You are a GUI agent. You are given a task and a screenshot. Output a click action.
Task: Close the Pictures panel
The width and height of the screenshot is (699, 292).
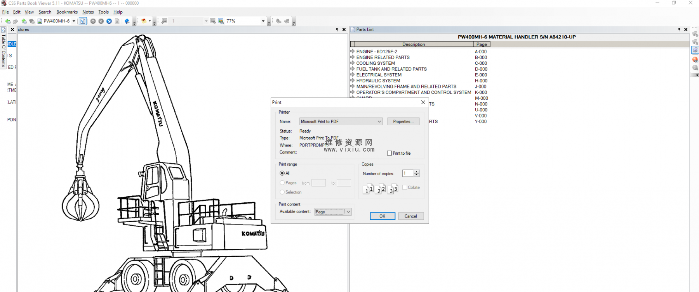pyautogui.click(x=344, y=29)
